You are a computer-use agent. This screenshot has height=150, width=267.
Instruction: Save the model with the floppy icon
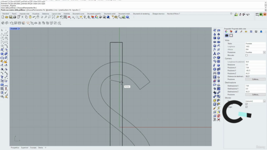pyautogui.click(x=10, y=17)
